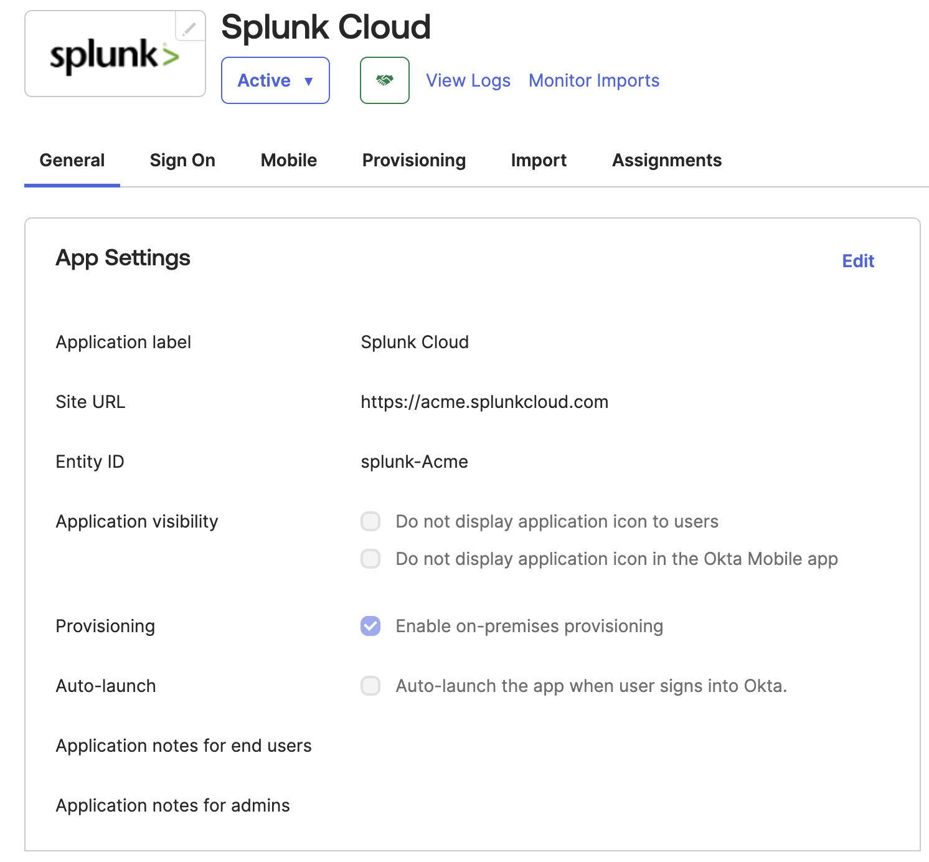
Task: Click the Splunk logo thumbnail
Action: (x=115, y=54)
